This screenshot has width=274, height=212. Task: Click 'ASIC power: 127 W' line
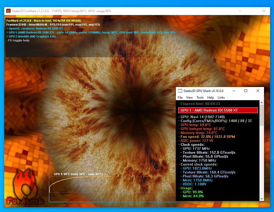196,141
